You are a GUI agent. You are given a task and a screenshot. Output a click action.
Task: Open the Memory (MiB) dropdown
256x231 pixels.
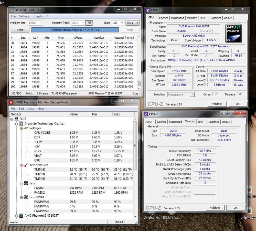tap(83, 23)
